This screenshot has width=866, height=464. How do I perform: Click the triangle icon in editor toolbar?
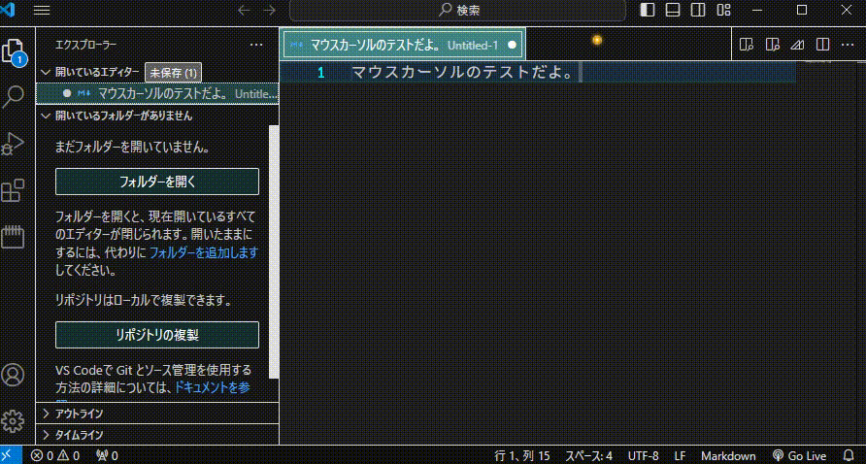797,45
